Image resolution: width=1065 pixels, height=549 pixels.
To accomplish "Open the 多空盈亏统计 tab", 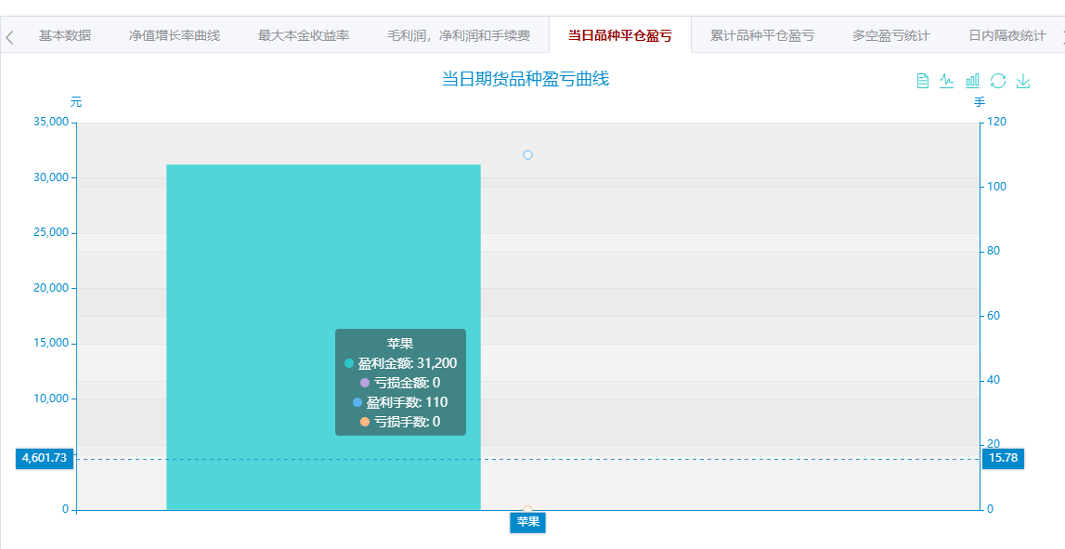I will [x=891, y=35].
